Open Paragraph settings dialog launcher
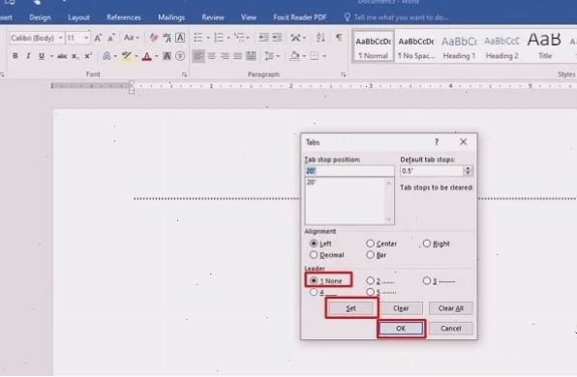577x377 pixels. click(x=343, y=74)
